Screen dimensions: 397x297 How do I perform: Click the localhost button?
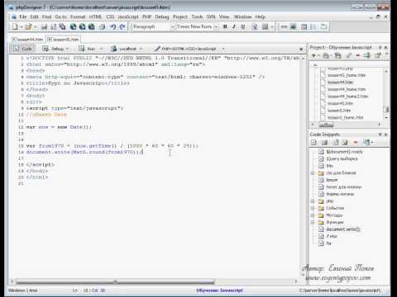(x=124, y=49)
